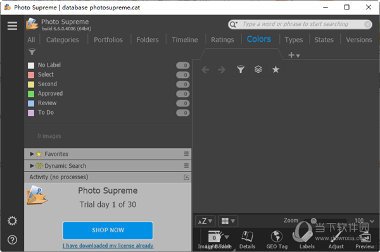Open the thumbnail view layout dropdown

228,221
